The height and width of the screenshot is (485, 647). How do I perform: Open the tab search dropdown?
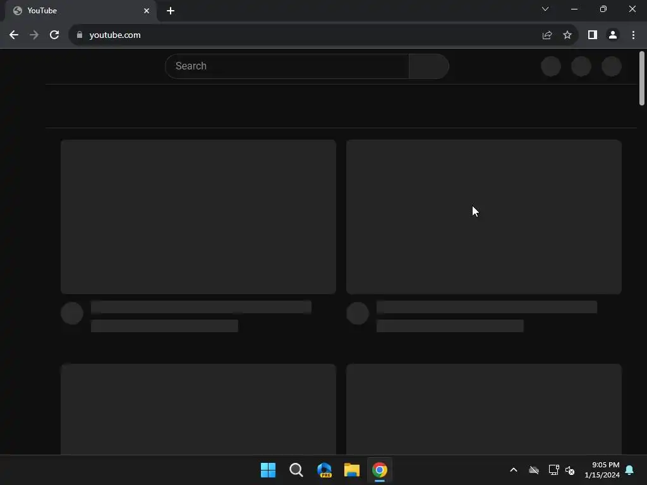[545, 9]
